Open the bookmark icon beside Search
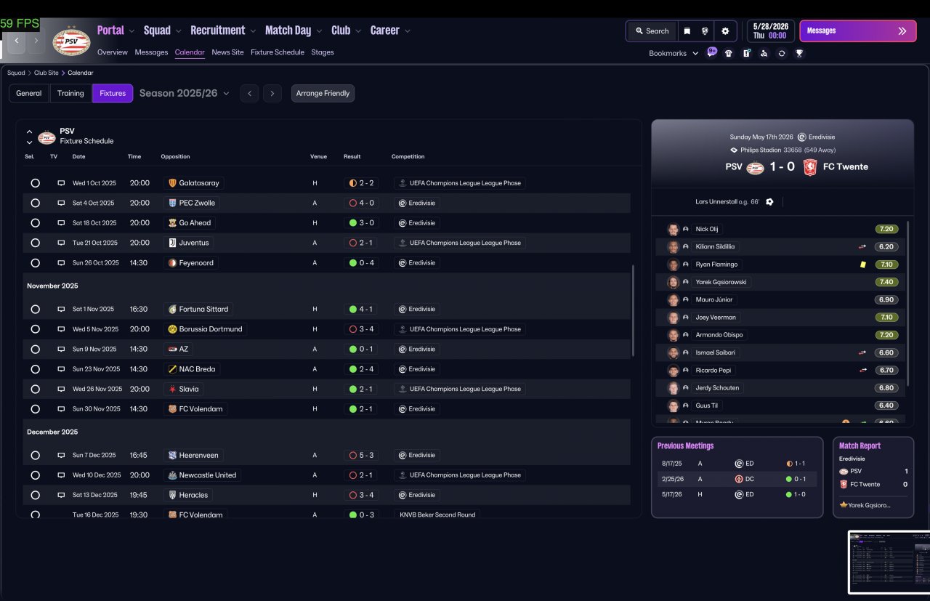This screenshot has height=601, width=930. (687, 31)
